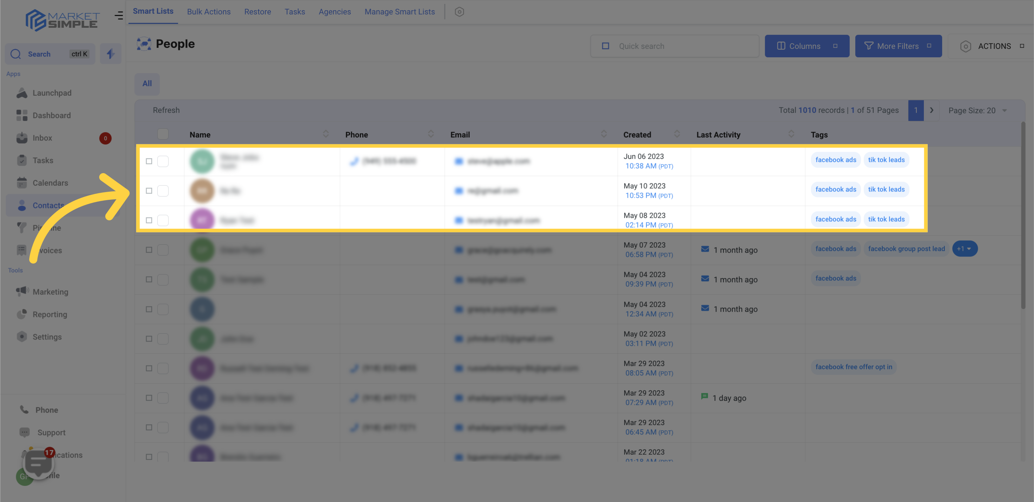Click the phone icon in Mar 29 08:05 AM row
The height and width of the screenshot is (502, 1034).
[354, 368]
